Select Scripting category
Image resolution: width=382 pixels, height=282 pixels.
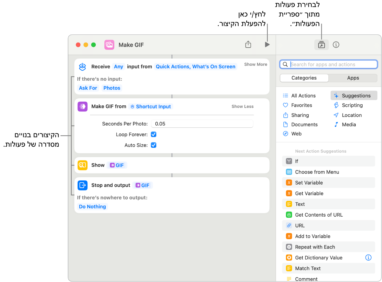(x=348, y=105)
